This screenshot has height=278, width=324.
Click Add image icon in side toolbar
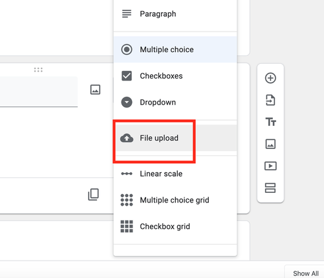pos(270,144)
